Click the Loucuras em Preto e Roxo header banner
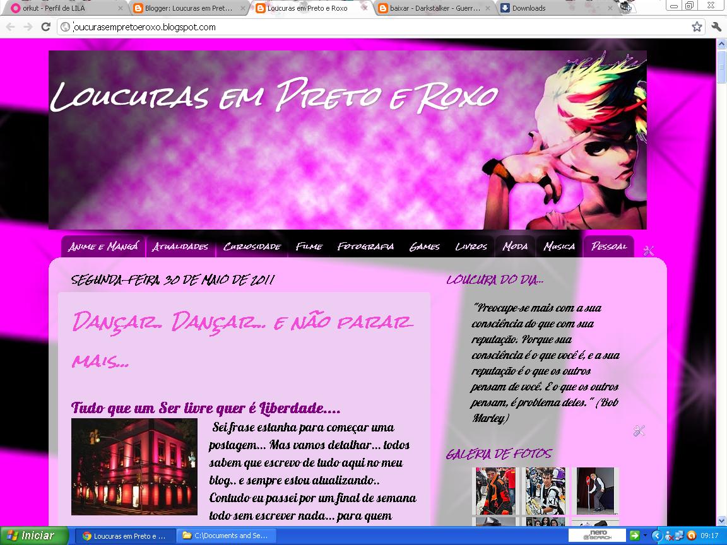727x545 pixels. point(347,139)
